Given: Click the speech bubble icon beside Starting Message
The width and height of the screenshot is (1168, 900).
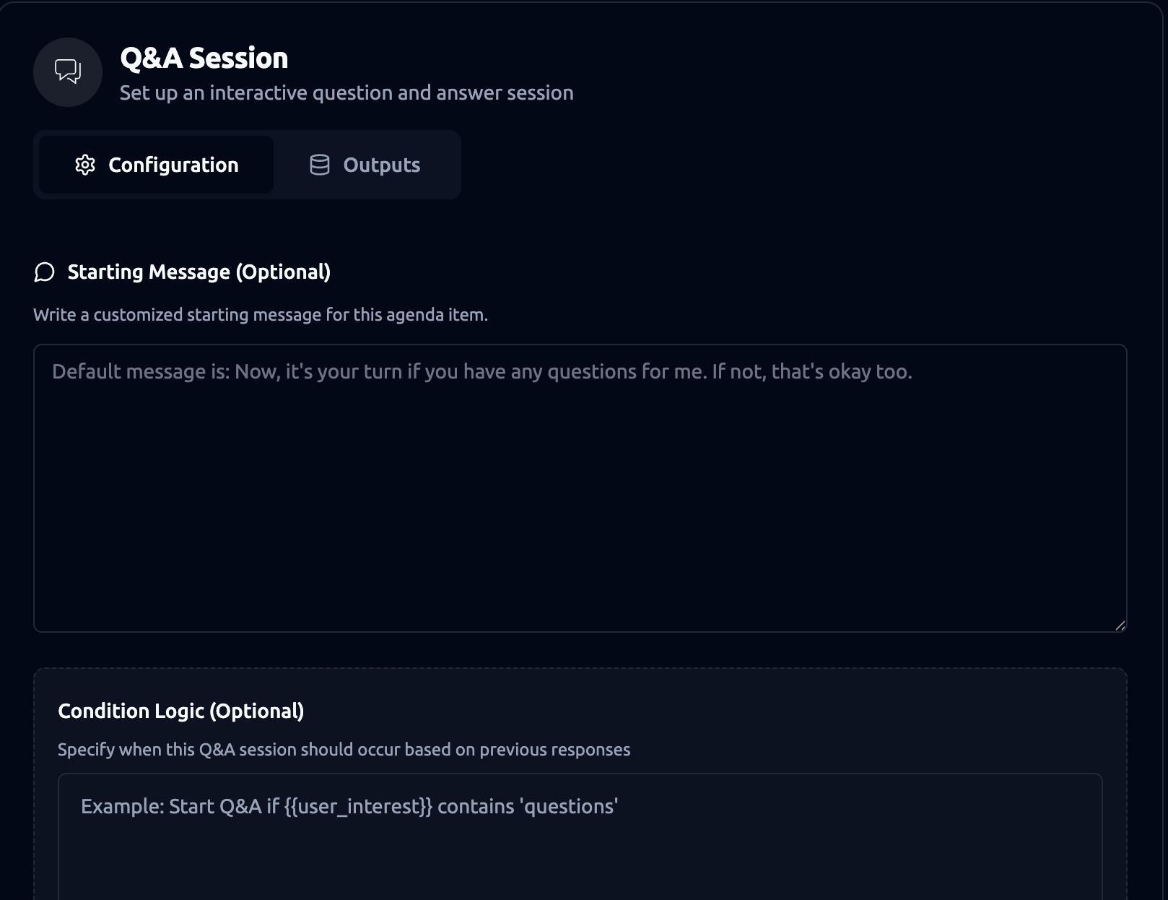Looking at the screenshot, I should tap(45, 272).
